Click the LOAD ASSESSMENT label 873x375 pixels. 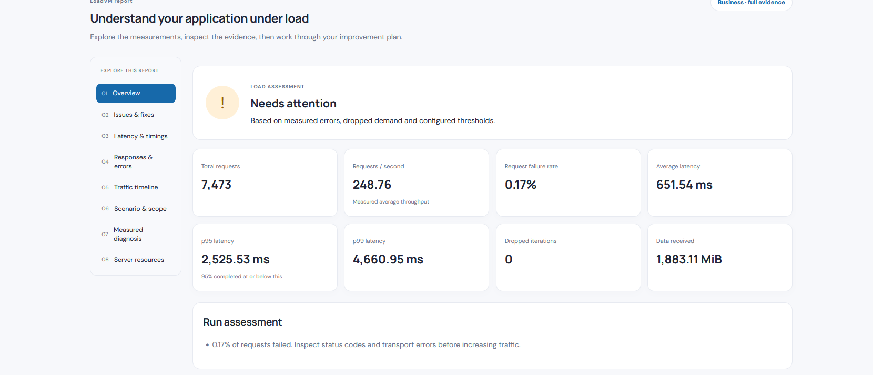[277, 87]
